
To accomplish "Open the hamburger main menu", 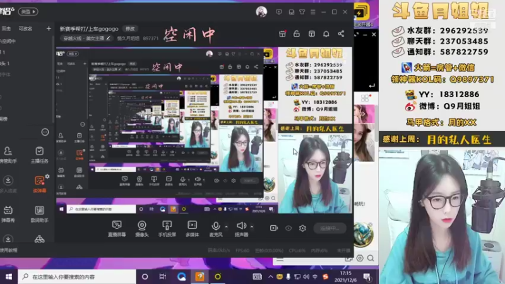I will click(x=313, y=12).
